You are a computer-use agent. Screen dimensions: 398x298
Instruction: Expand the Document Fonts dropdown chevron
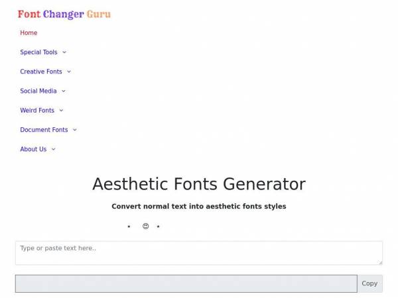point(74,130)
